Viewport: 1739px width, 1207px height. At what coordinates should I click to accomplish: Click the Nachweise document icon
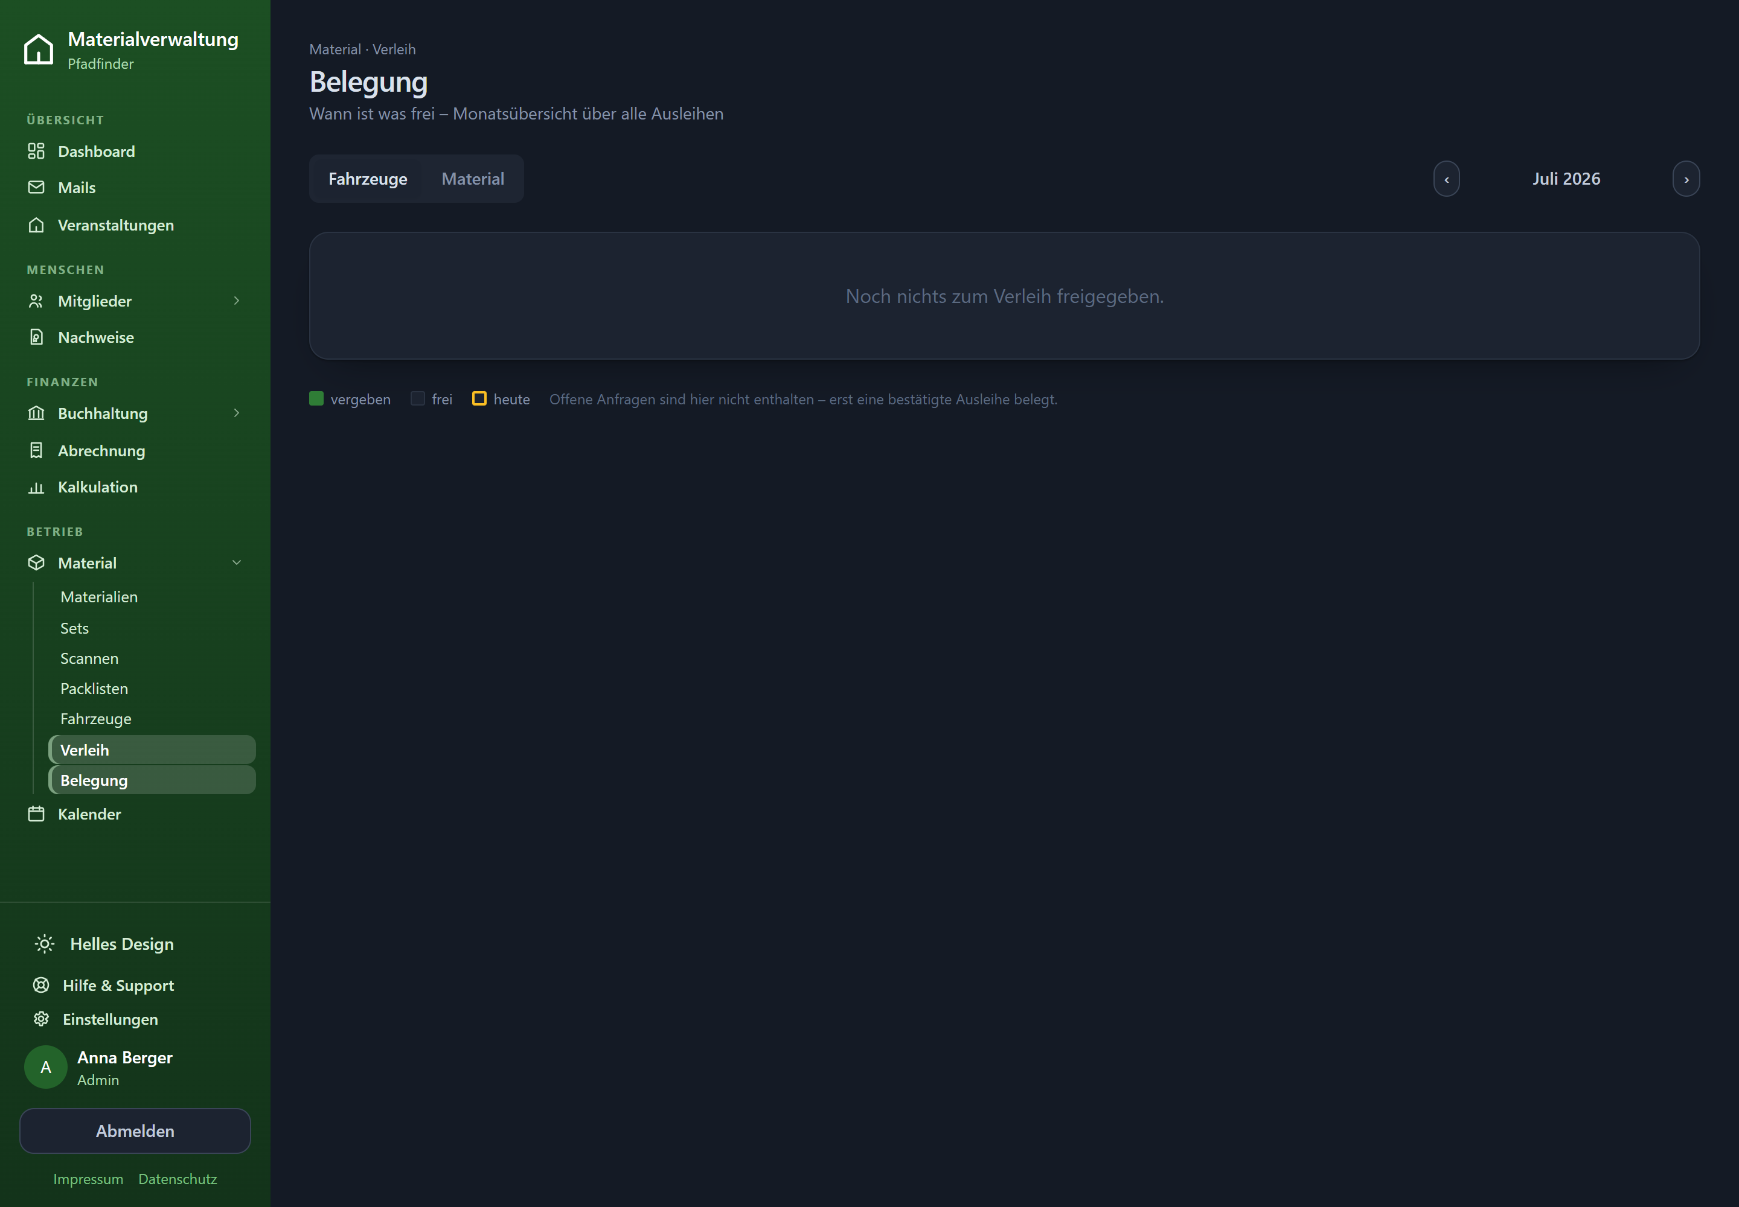point(36,337)
